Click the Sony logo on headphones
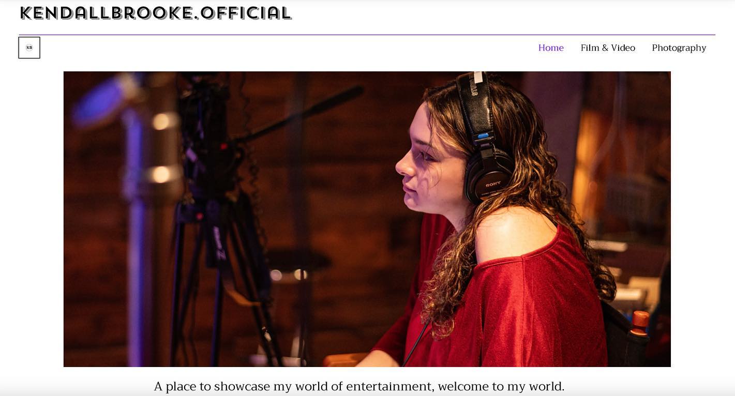735x396 pixels. pyautogui.click(x=493, y=184)
